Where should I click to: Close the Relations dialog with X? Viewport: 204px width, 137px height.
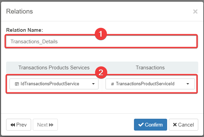(x=195, y=12)
